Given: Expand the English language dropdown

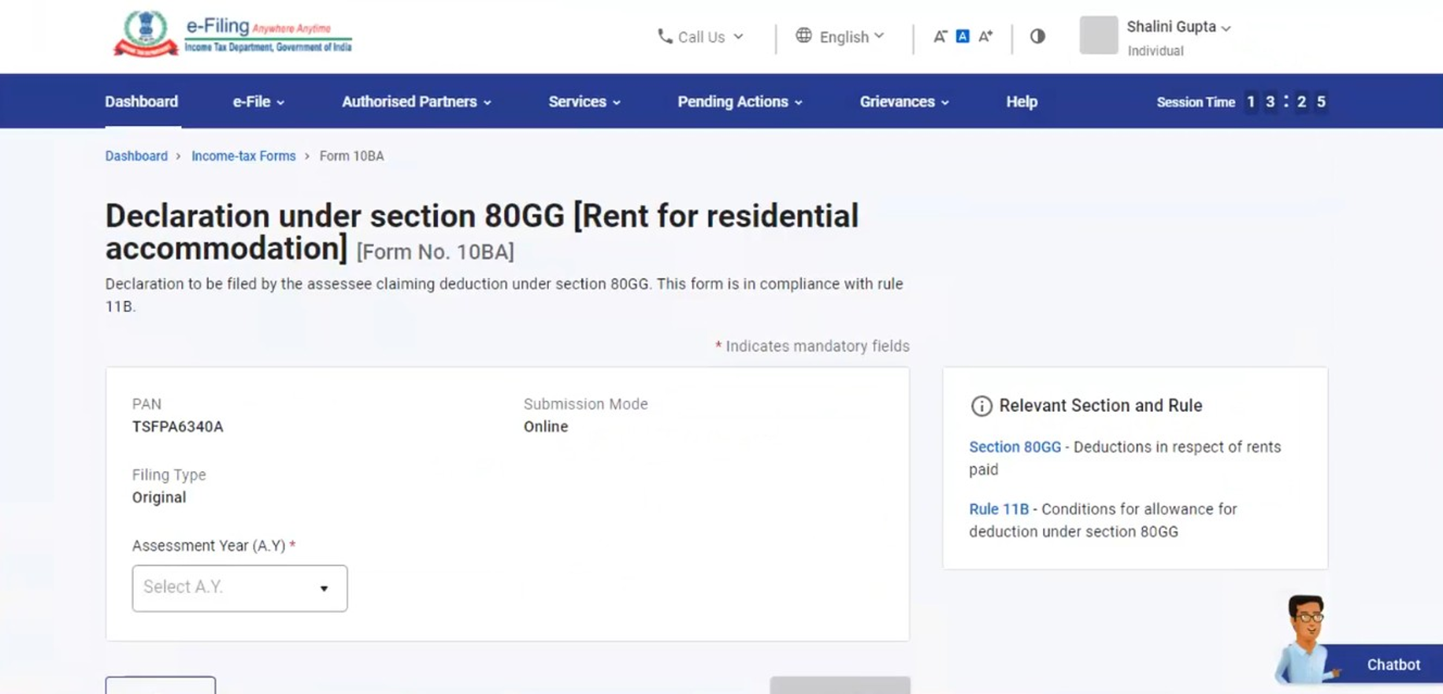Looking at the screenshot, I should click(x=851, y=37).
